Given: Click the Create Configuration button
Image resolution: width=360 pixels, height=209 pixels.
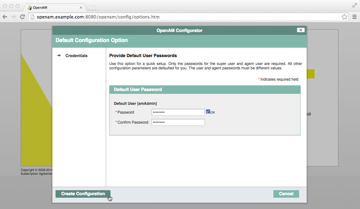Looking at the screenshot, I should (x=83, y=194).
